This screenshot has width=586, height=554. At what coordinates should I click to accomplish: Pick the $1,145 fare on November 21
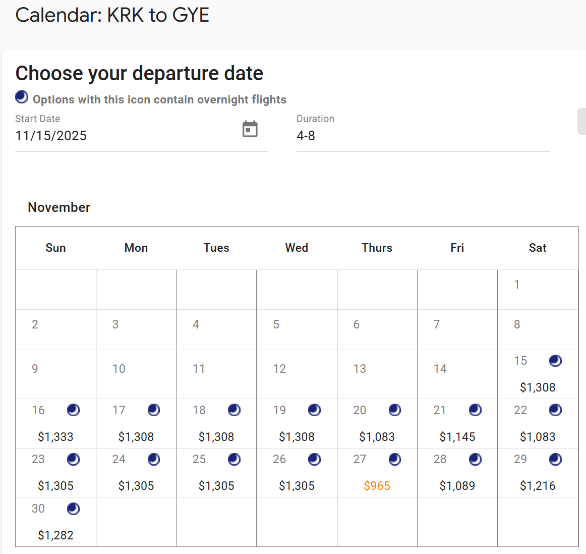click(457, 436)
